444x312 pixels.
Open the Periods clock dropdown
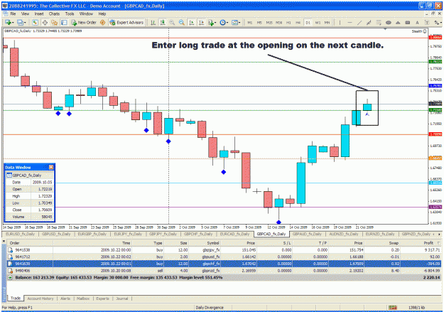coord(224,22)
